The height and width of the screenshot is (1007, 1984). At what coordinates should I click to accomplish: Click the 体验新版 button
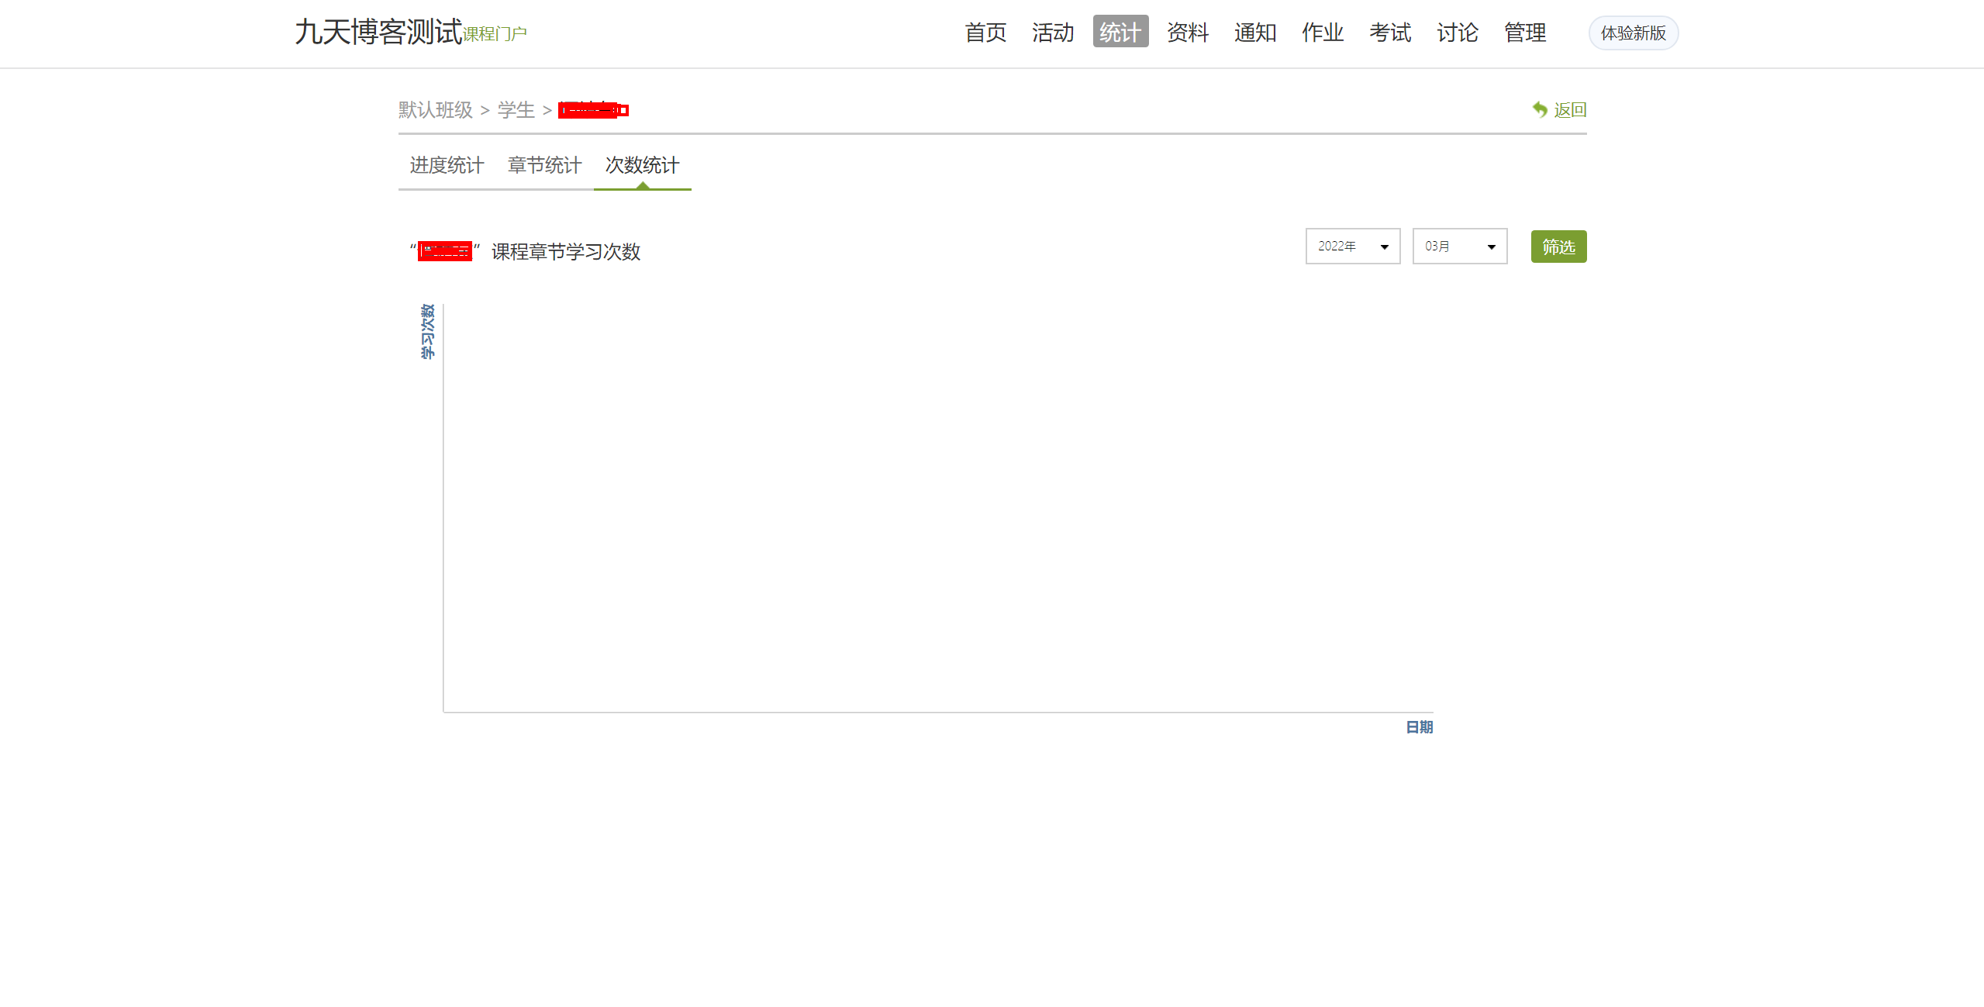[1632, 33]
